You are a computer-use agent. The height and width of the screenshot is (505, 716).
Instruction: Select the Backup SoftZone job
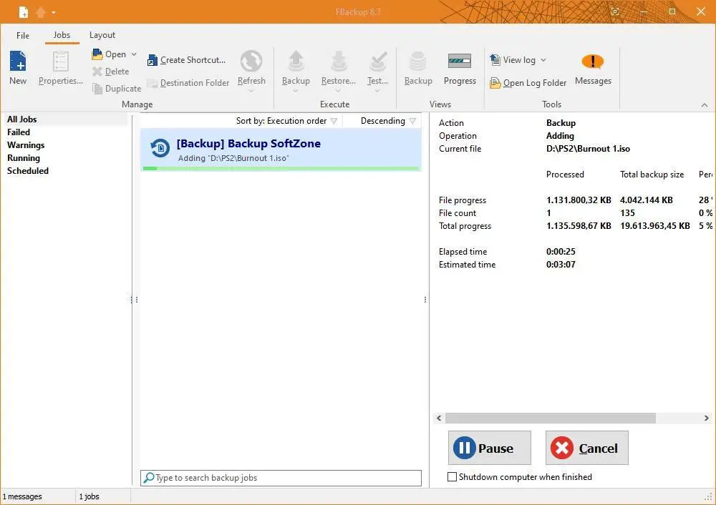point(281,149)
